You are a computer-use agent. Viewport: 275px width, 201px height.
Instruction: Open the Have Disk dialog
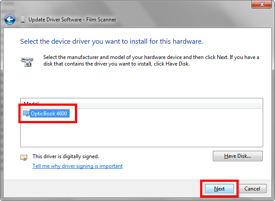pos(238,156)
